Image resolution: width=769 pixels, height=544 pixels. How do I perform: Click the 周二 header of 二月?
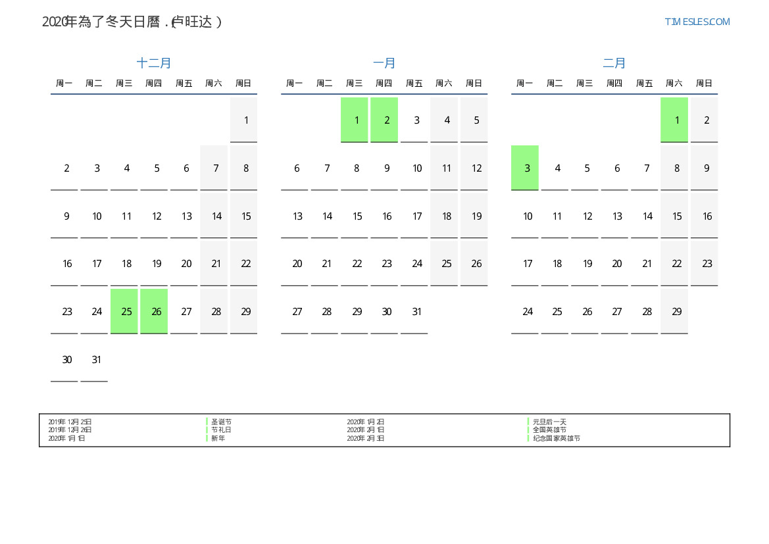tap(555, 84)
